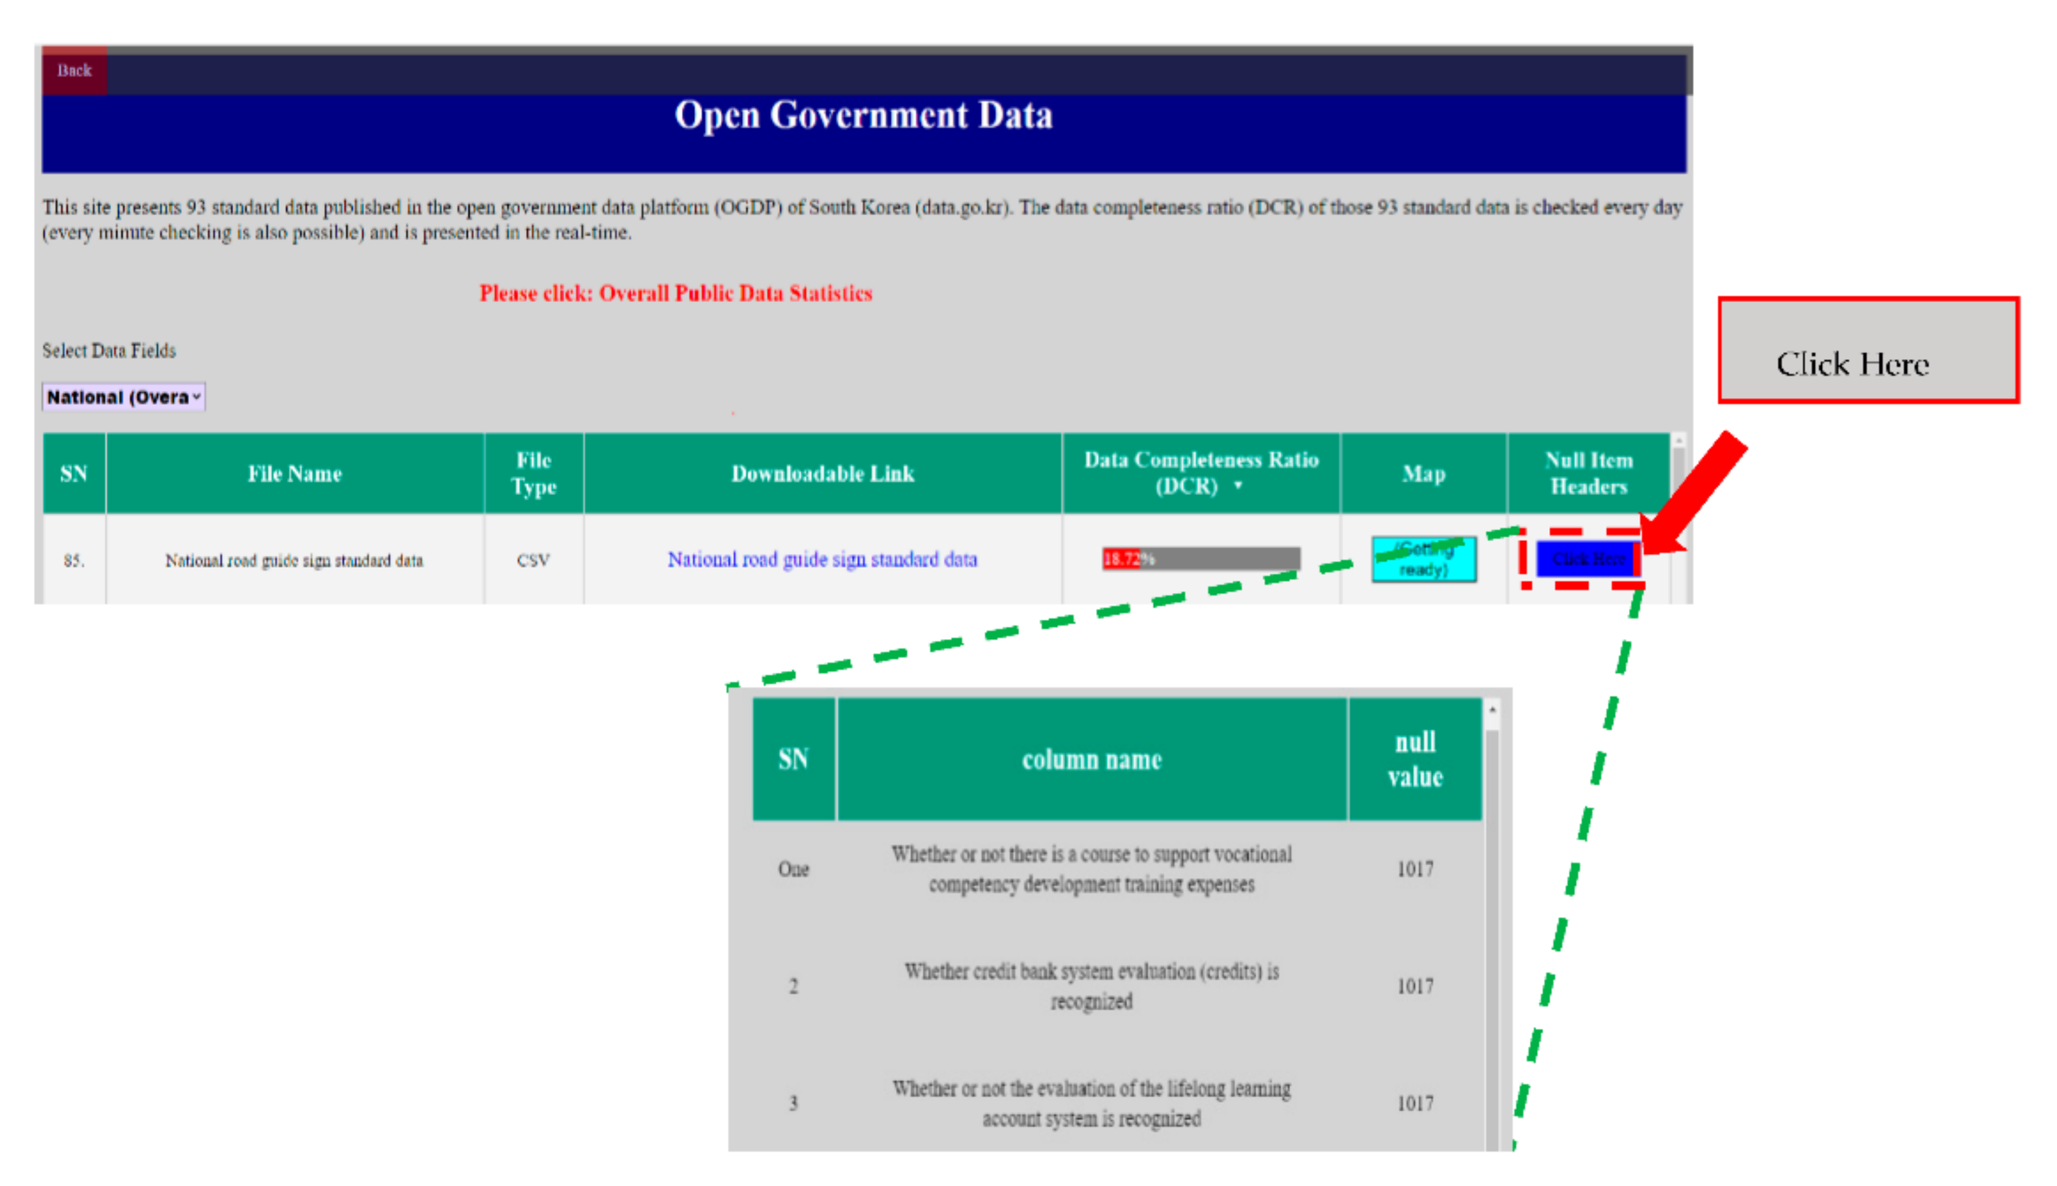Click the 18.72% completeness progress bar
This screenshot has width=2057, height=1186.
pyautogui.click(x=1201, y=559)
